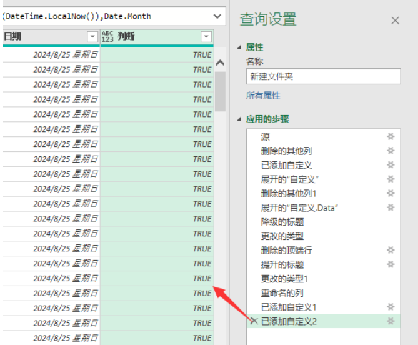Image resolution: width=418 pixels, height=345 pixels.
Task: Collapse the 属性 section
Action: 239,47
